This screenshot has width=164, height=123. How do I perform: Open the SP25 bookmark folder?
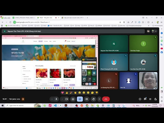coord(31,26)
